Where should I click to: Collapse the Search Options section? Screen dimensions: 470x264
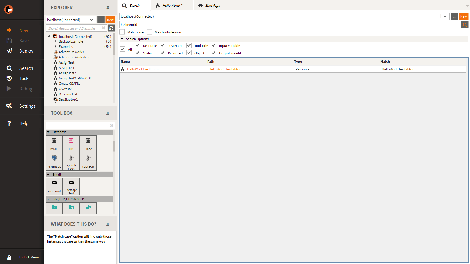(122, 39)
